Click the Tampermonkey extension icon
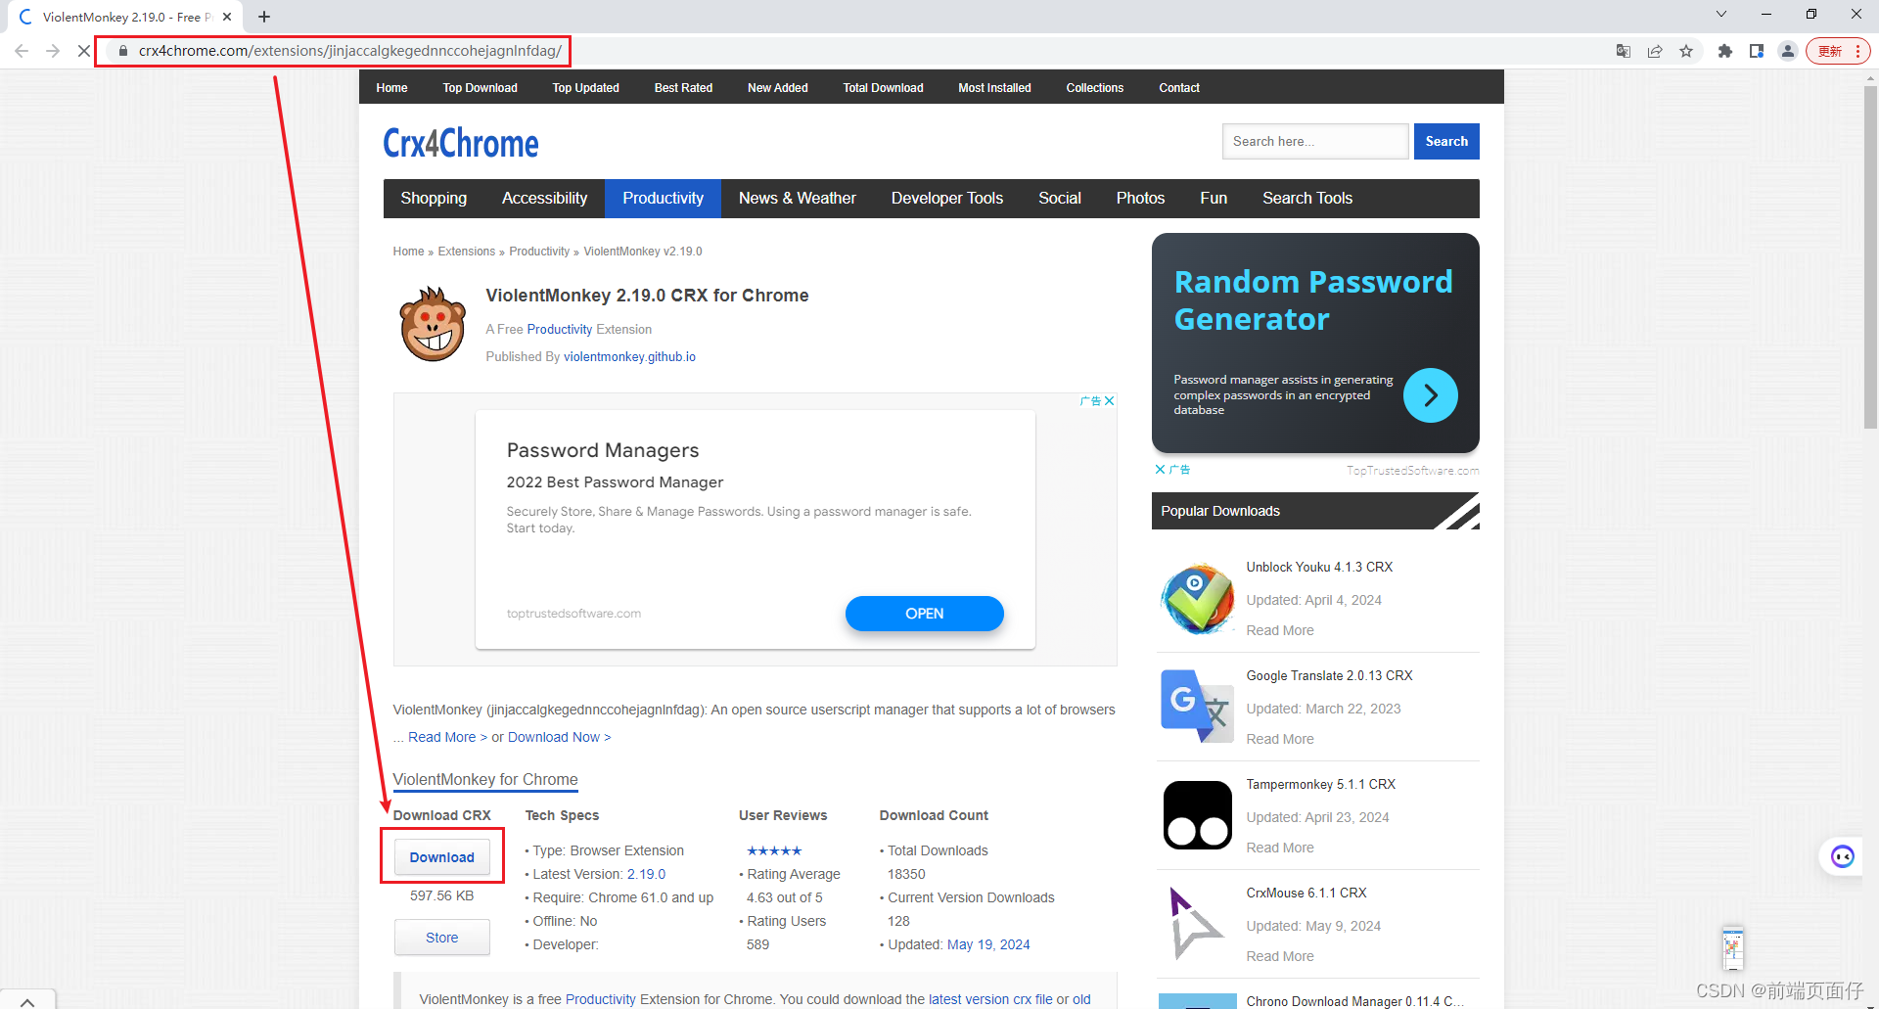Screen dimensions: 1879x1009 pyautogui.click(x=1197, y=815)
